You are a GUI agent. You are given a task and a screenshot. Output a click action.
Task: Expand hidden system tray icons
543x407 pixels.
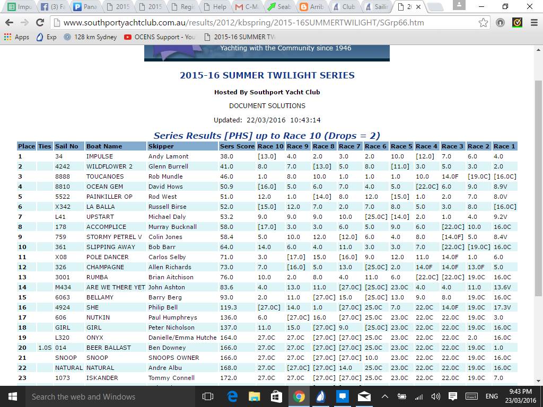385,396
